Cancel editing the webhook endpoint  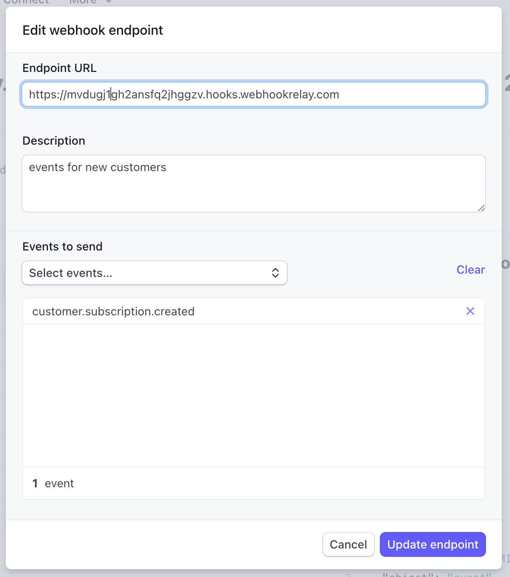click(348, 544)
